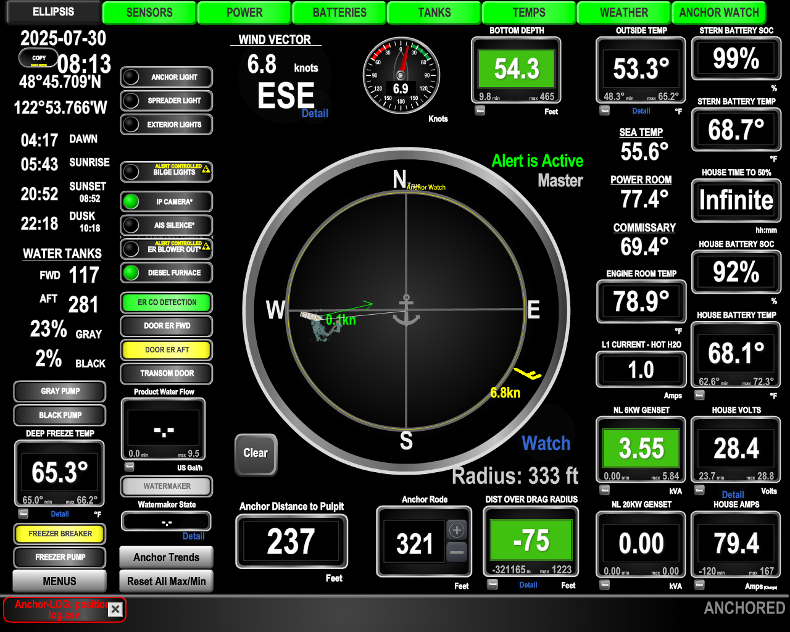Open the Outside Temp Detail link
The width and height of the screenshot is (790, 632).
click(641, 111)
